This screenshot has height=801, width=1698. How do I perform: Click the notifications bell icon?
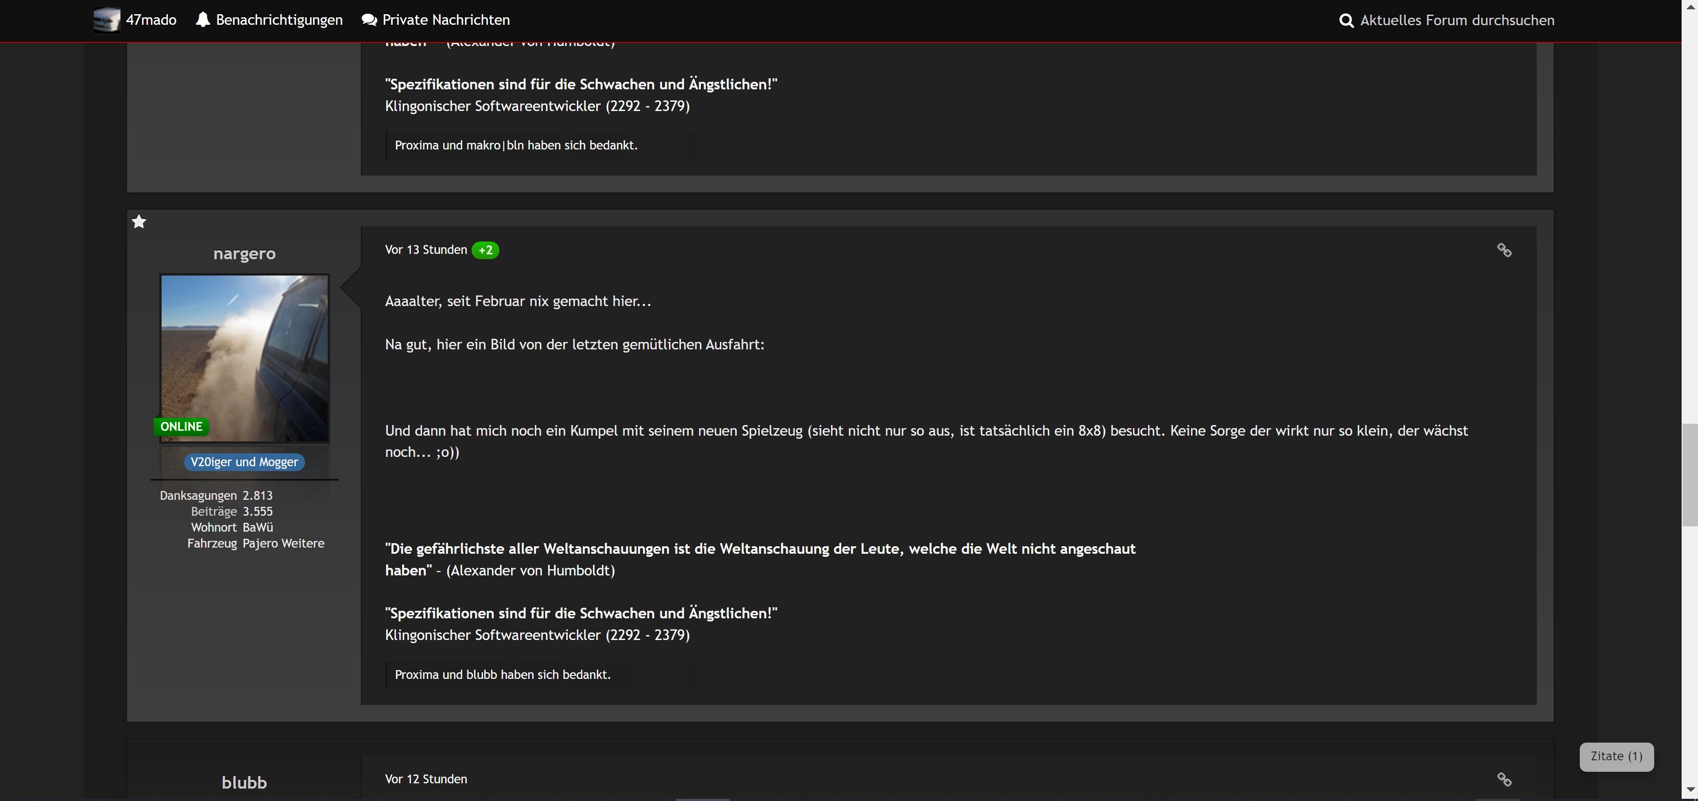click(203, 20)
